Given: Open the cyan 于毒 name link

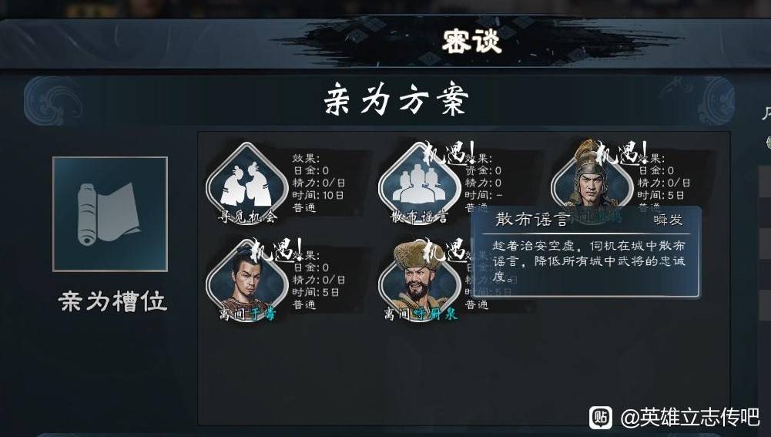Looking at the screenshot, I should (263, 314).
